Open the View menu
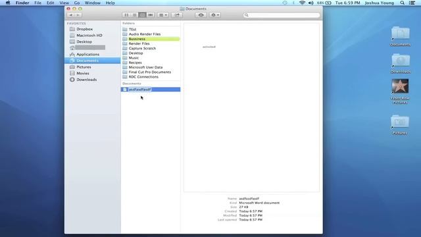Image resolution: width=421 pixels, height=237 pixels. pos(64,3)
